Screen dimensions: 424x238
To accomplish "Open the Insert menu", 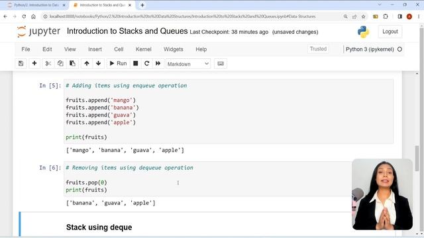I will (x=95, y=50).
